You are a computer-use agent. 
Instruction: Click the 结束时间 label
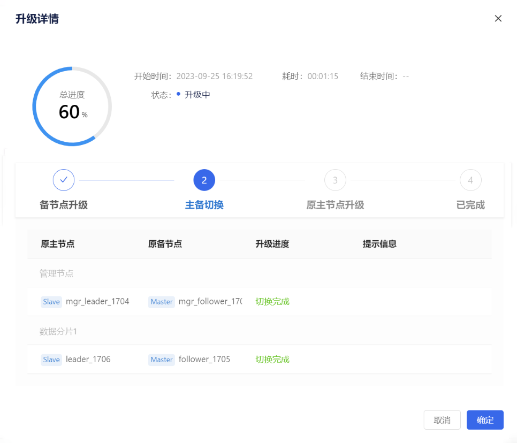coord(379,77)
